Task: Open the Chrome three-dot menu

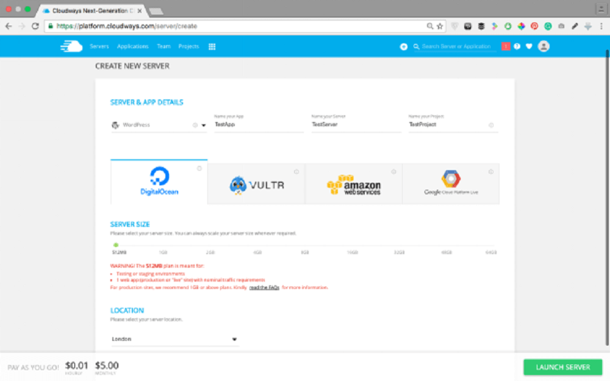Action: tap(601, 26)
